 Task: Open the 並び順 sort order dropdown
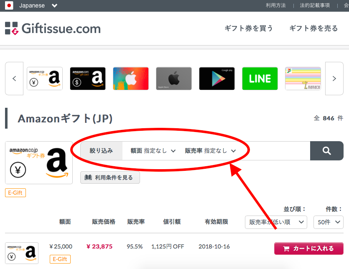(276, 222)
